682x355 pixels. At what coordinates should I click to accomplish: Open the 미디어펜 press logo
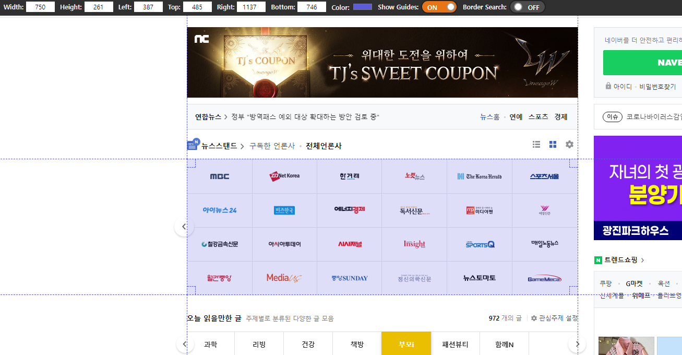coord(480,210)
